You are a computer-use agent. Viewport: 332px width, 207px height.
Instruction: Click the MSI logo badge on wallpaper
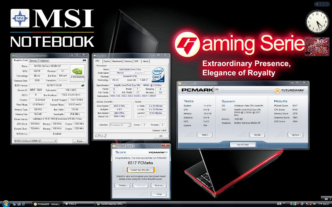pos(20,18)
